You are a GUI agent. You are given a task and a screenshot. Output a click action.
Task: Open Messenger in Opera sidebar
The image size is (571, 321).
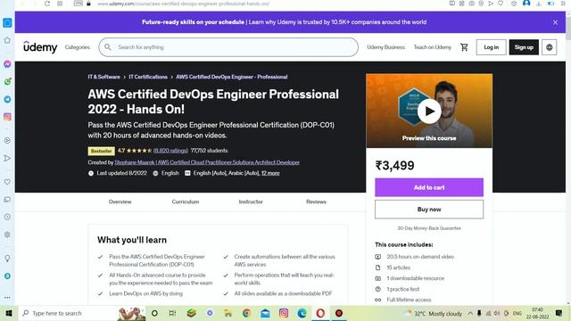pyautogui.click(x=7, y=64)
